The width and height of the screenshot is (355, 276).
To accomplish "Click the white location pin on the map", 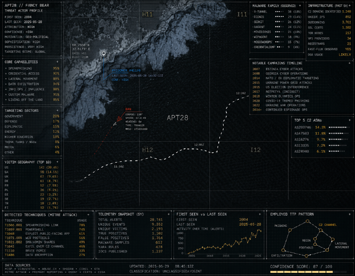I will [x=103, y=54].
